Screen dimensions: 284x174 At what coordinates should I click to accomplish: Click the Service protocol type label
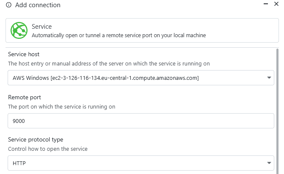click(35, 139)
